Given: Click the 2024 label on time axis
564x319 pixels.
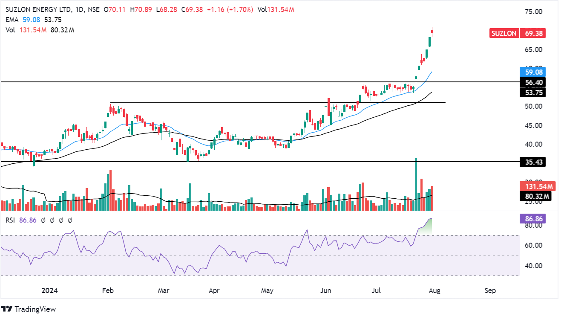Looking at the screenshot, I should [x=49, y=291].
